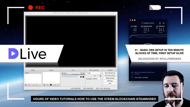Open Mic/Aux settings gear in the mixer

[83, 77]
